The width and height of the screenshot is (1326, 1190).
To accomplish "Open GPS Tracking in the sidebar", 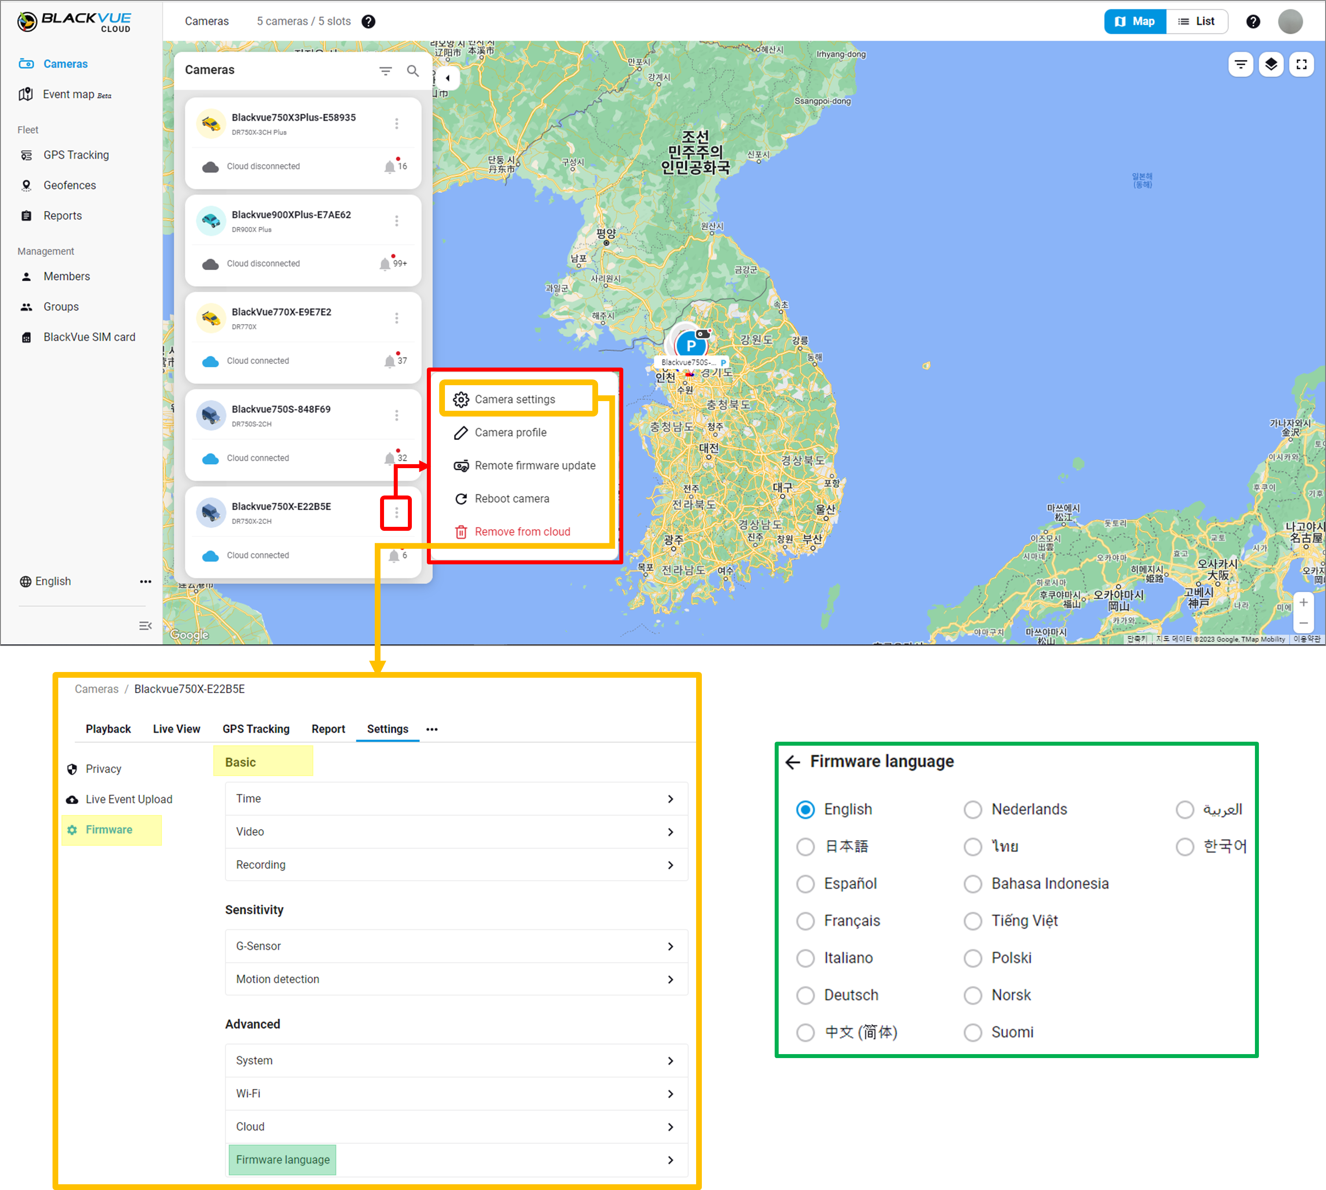I will pyautogui.click(x=76, y=155).
